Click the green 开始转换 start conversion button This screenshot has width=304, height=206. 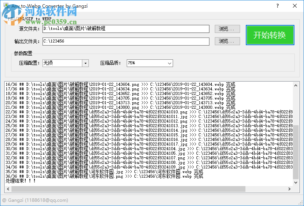coord(270,35)
